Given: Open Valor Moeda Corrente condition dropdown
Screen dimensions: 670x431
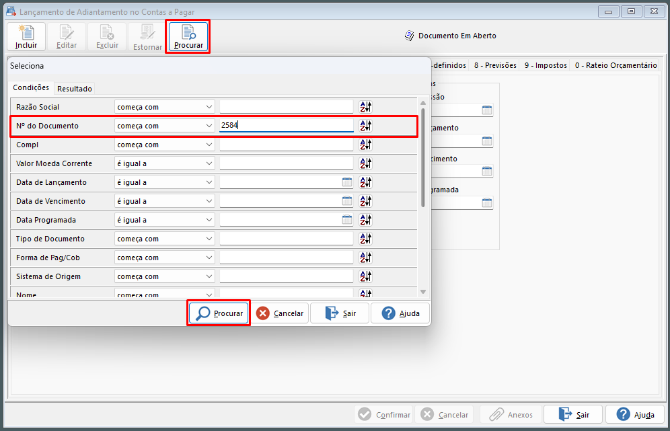Looking at the screenshot, I should [165, 163].
